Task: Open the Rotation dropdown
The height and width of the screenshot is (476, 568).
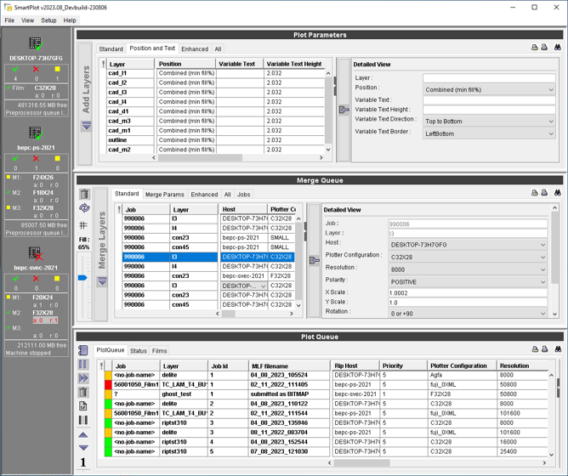Action: 468,314
